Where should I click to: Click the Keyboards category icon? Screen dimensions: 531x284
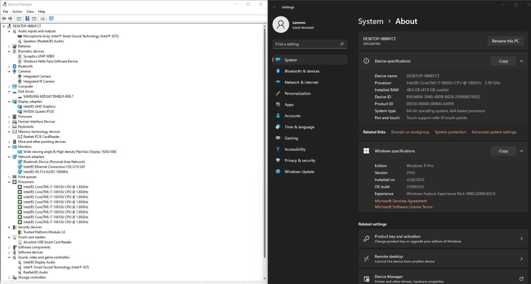(15, 127)
